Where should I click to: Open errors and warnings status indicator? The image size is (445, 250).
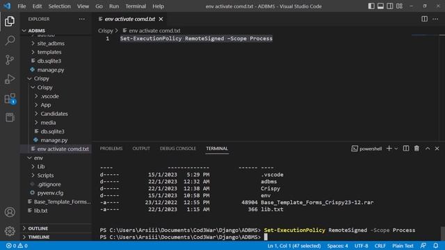(17, 246)
